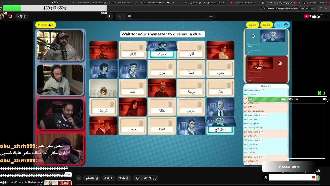Click the YouTube logo
Screen dimensions: 330x186
click(312, 16)
